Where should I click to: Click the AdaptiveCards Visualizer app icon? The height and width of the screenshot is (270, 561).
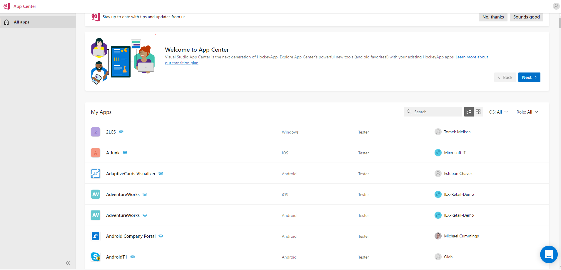96,174
